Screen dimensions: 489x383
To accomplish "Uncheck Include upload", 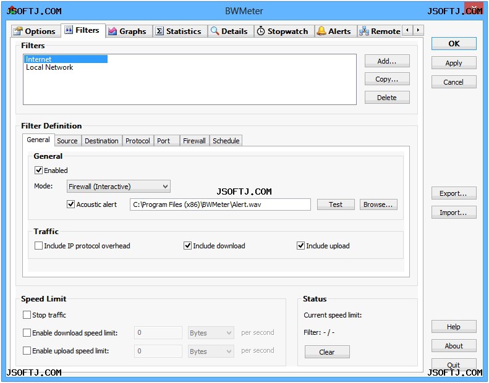I will (x=300, y=246).
